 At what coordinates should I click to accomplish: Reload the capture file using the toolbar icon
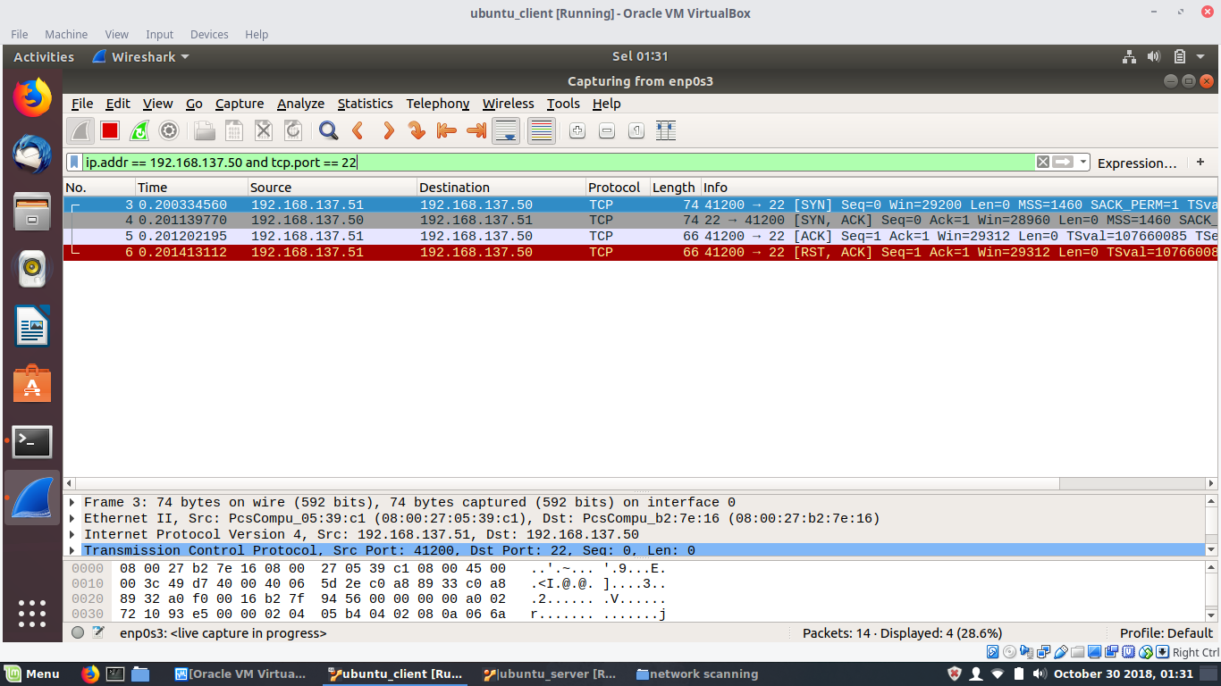point(293,131)
